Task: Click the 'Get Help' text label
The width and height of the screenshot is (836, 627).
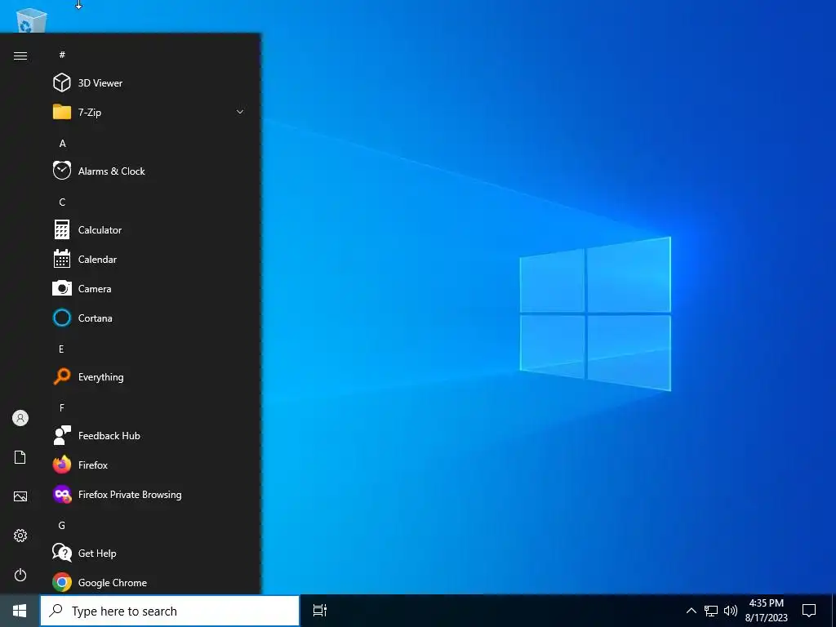Action: coord(97,554)
